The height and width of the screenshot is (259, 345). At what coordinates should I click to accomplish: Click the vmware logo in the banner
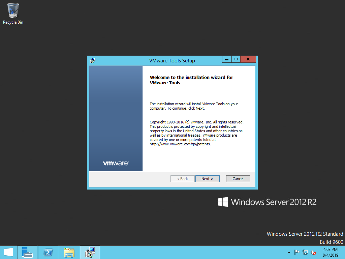point(116,163)
